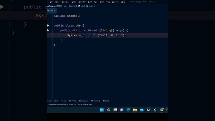The height and width of the screenshot is (121, 215).
Task: Click 'println' in the code editor
Action: (x=91, y=35)
